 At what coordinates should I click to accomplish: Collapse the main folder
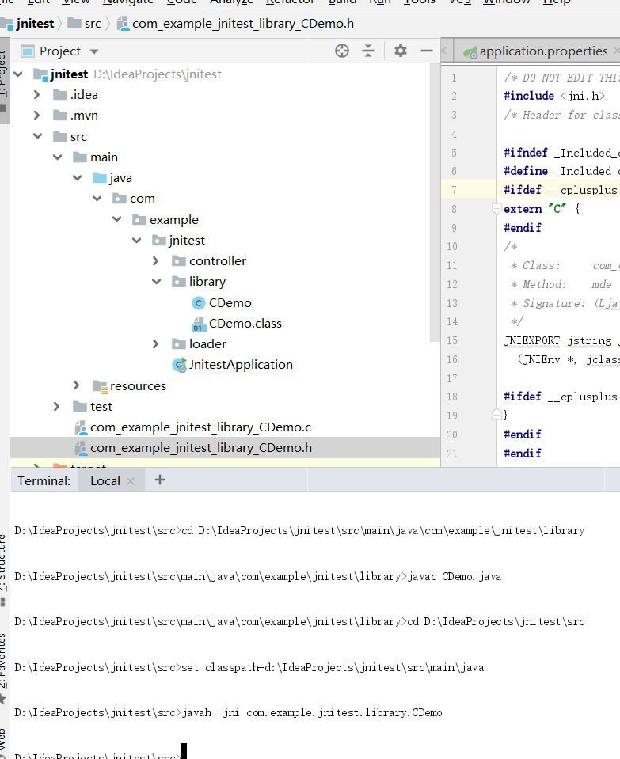pyautogui.click(x=58, y=157)
